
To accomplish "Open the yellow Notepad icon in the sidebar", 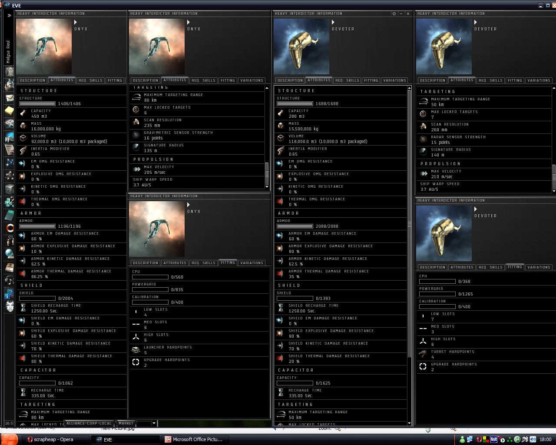I will point(10,111).
